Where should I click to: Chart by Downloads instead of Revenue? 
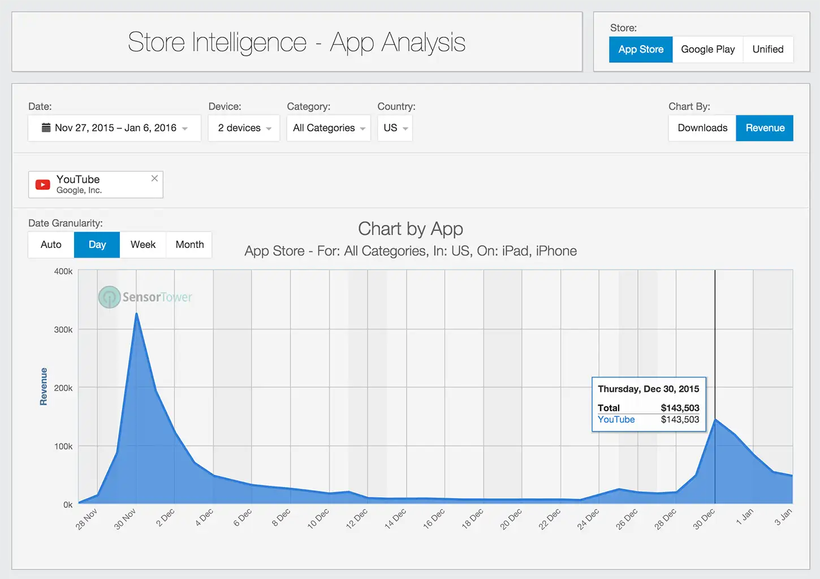702,128
